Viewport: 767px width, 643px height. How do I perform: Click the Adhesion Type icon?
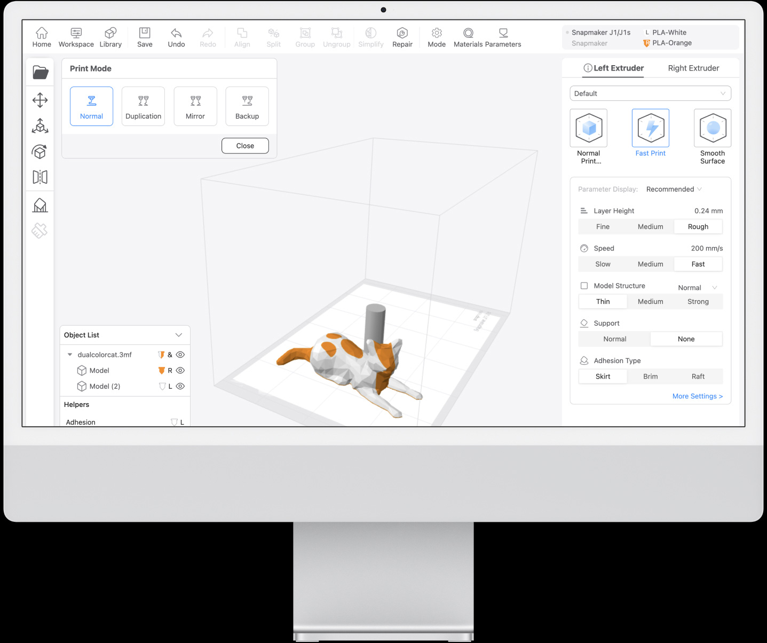click(x=584, y=360)
